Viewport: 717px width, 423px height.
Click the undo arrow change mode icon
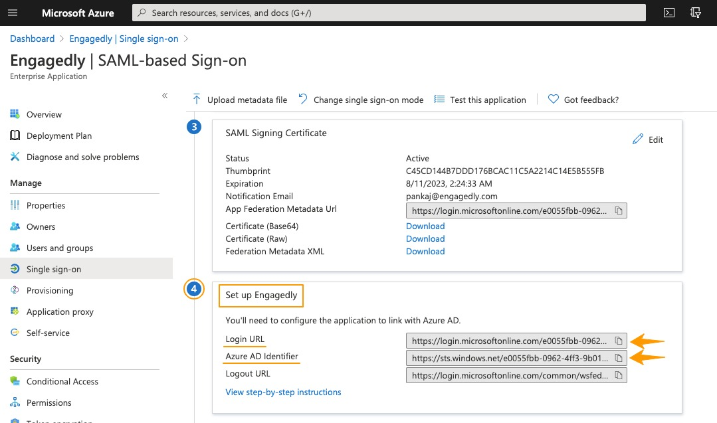click(303, 99)
